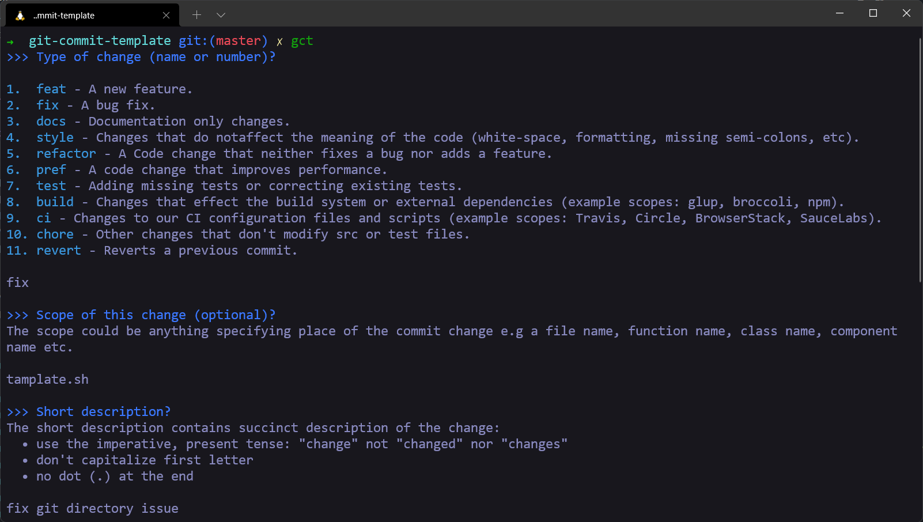Click the yellow x dirty-status marker
This screenshot has height=522, width=923.
coord(279,41)
